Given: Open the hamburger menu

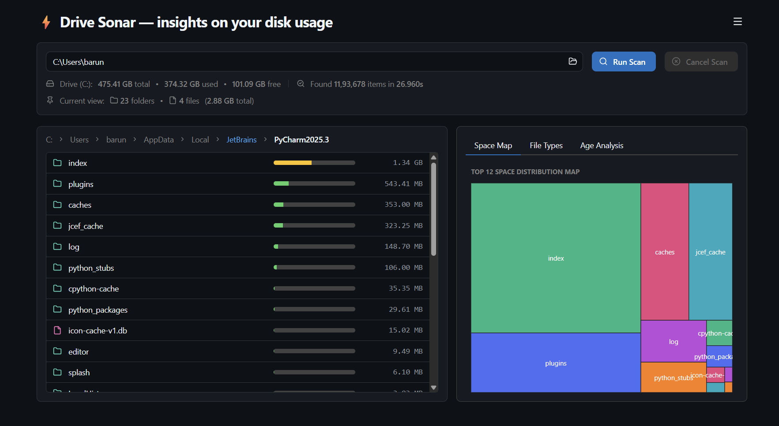Looking at the screenshot, I should click(x=738, y=22).
